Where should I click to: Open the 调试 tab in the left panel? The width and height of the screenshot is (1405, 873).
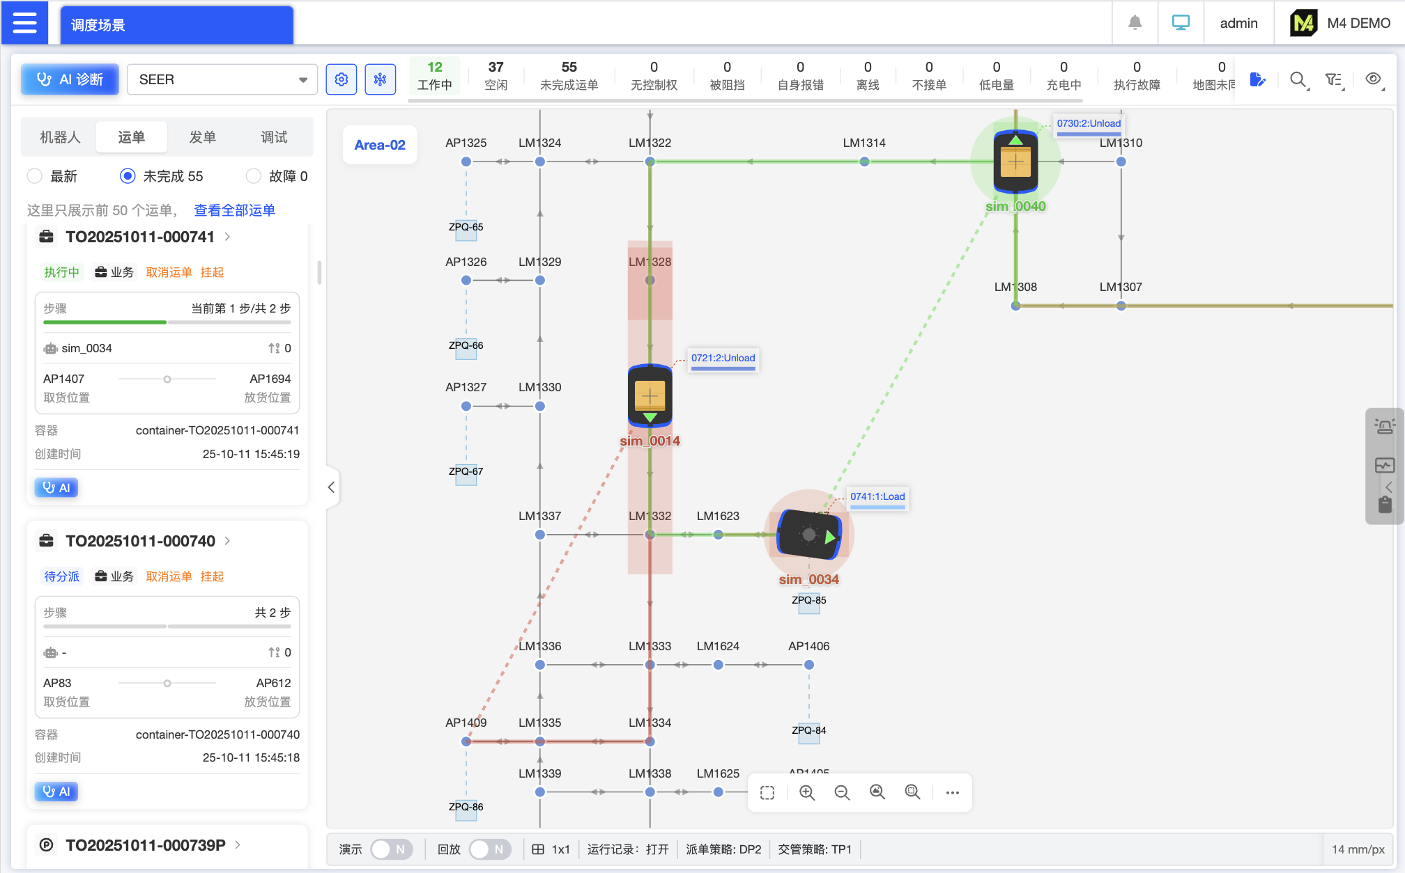pos(273,136)
